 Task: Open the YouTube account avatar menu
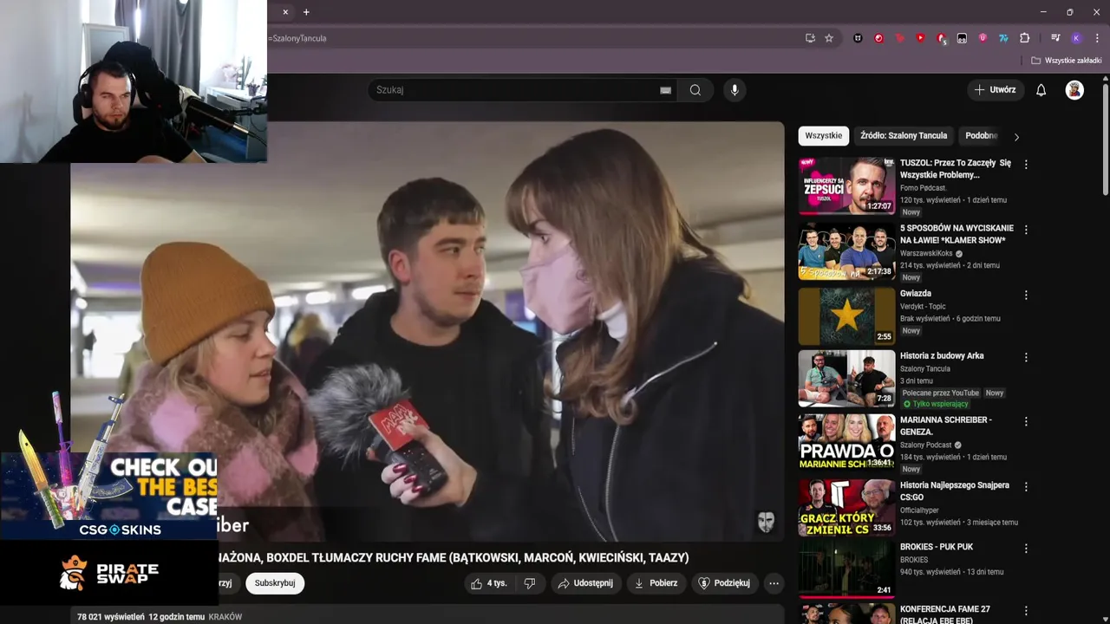[x=1074, y=90]
